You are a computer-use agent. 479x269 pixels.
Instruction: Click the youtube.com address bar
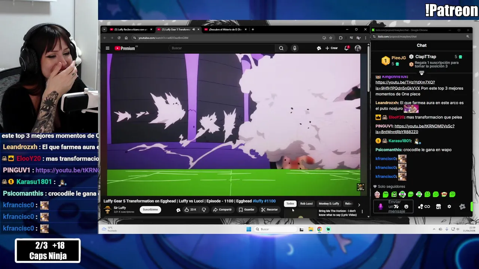pyautogui.click(x=228, y=38)
